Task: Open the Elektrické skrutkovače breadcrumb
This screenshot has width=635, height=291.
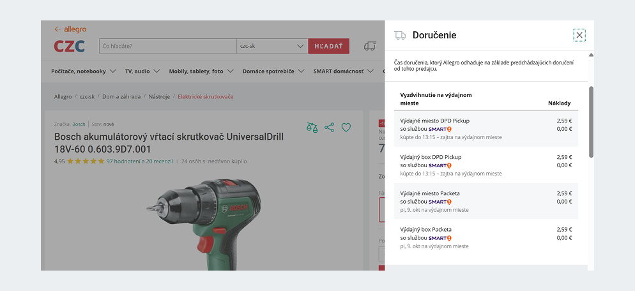Action: [206, 97]
